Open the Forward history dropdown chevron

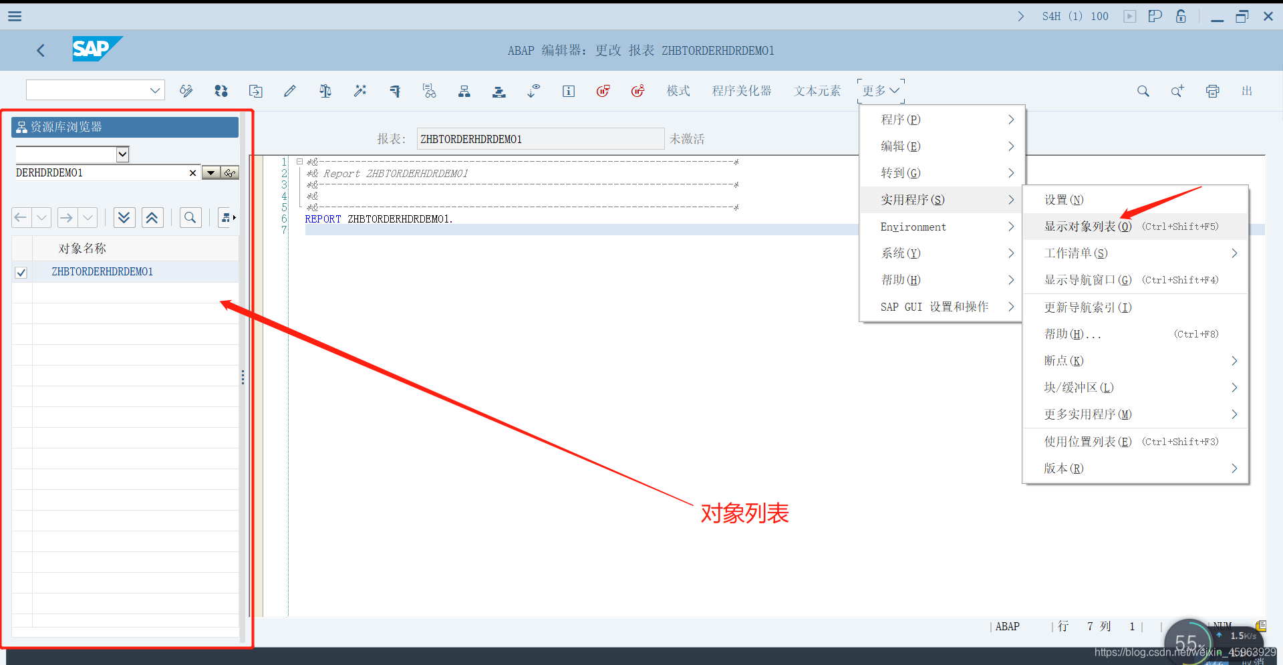pyautogui.click(x=88, y=218)
